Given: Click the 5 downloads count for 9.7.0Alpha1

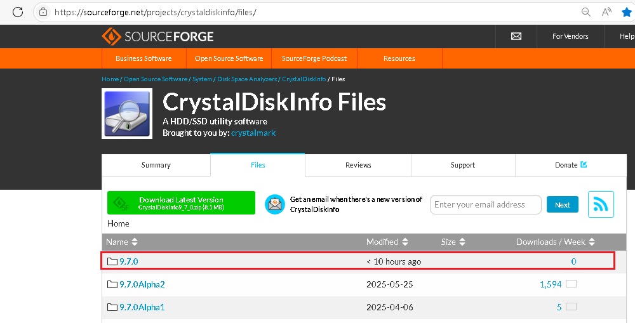Looking at the screenshot, I should [x=559, y=307].
